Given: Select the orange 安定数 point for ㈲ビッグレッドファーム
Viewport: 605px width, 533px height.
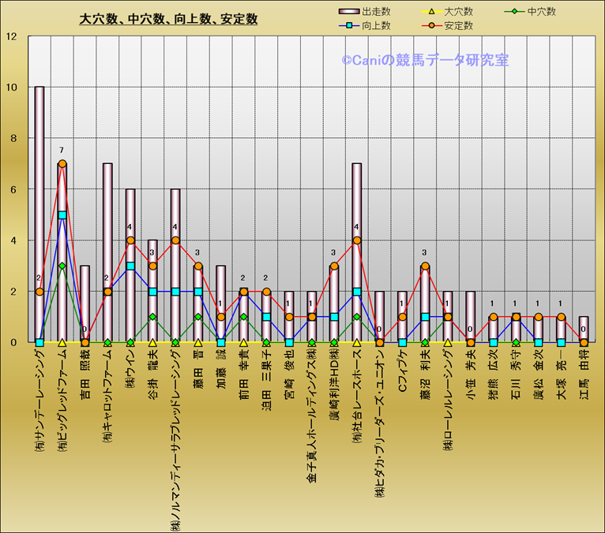Looking at the screenshot, I should tap(62, 164).
